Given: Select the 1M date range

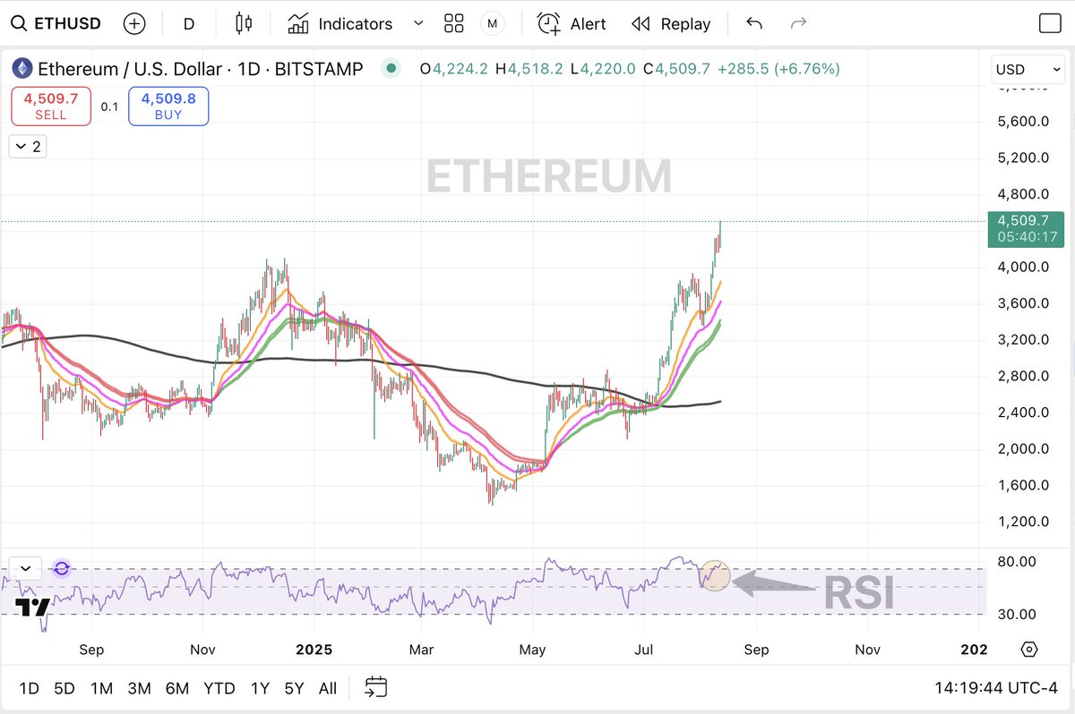Looking at the screenshot, I should (x=101, y=688).
